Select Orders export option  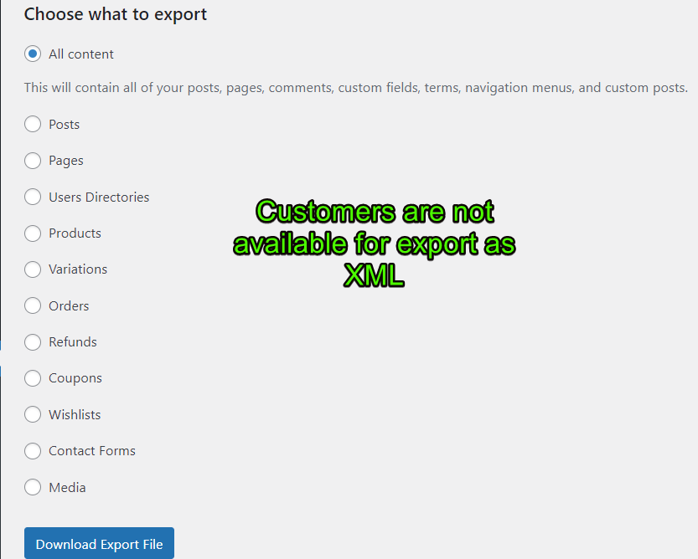click(33, 305)
